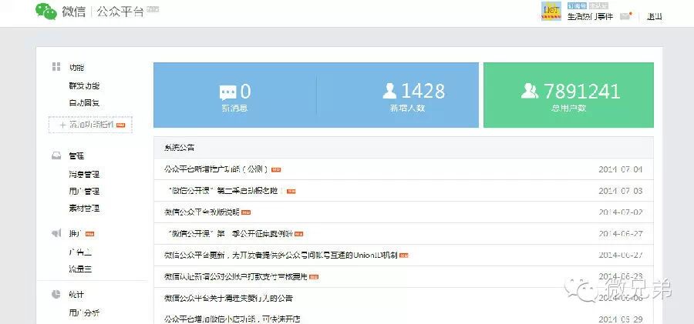Open announcement 微信公众平台改版说明

pos(202,212)
